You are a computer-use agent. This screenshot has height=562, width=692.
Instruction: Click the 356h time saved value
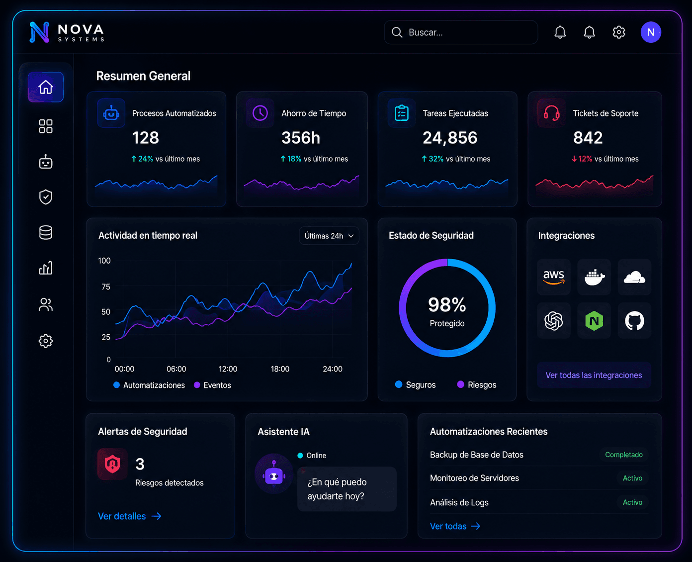(301, 138)
